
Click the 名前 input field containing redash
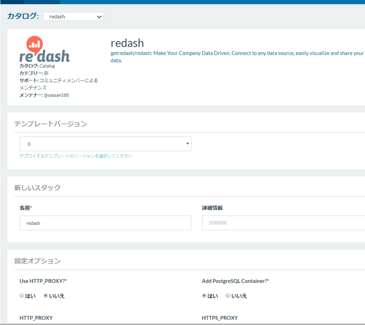click(x=106, y=223)
